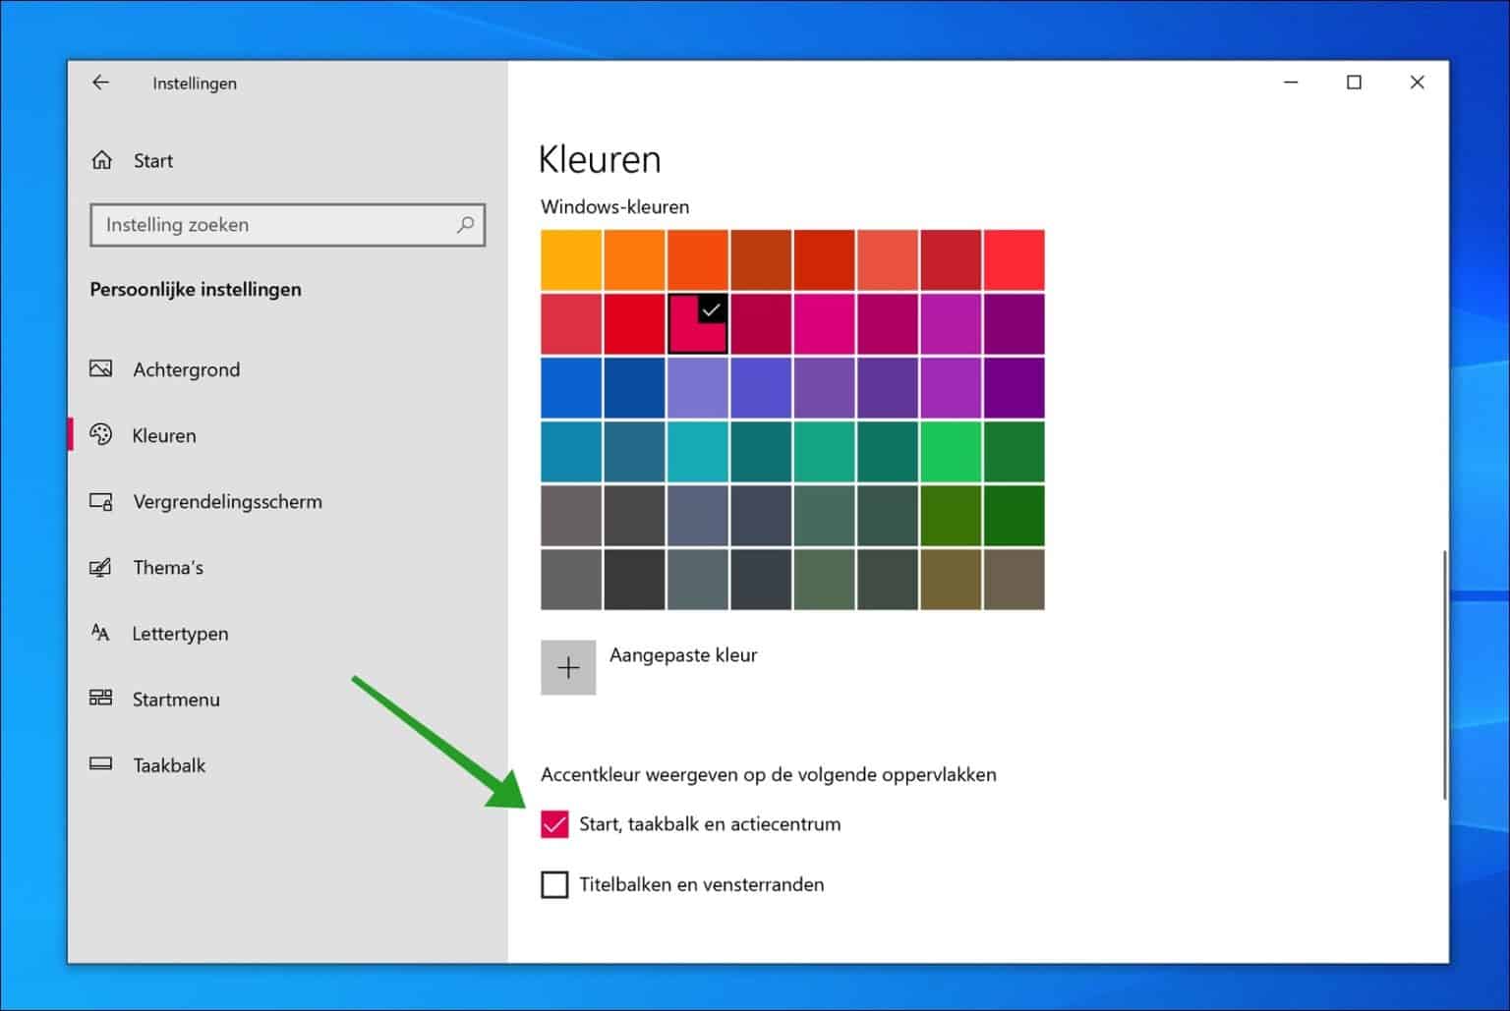Click the plus icon for custom color
This screenshot has height=1011, width=1510.
[x=568, y=668]
